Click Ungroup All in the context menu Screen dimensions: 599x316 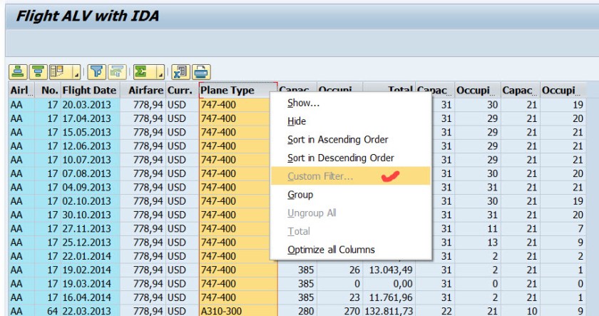click(x=351, y=213)
